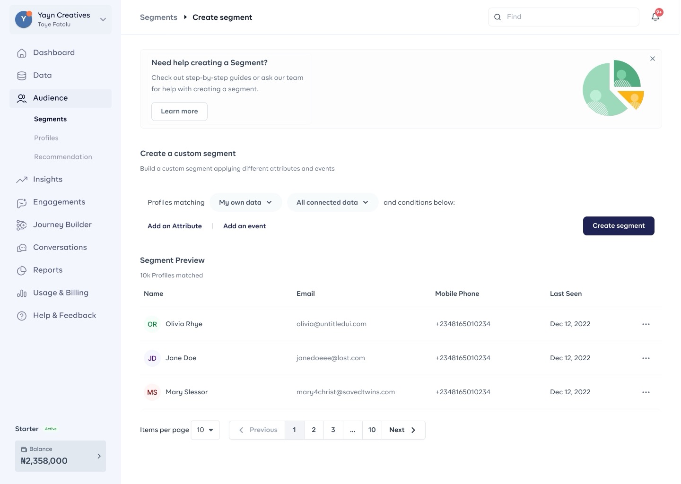Click the Conversations bubble icon
Image resolution: width=681 pixels, height=484 pixels.
[22, 248]
